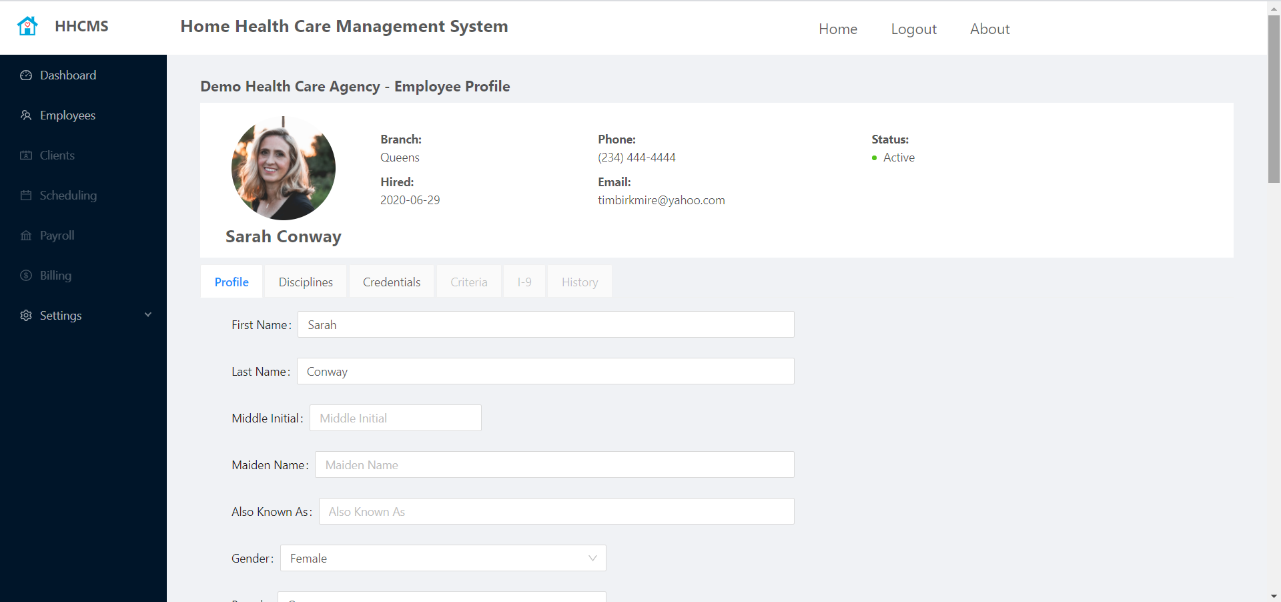The height and width of the screenshot is (602, 1281).
Task: Open the Gender dropdown showing Female
Action: [443, 558]
